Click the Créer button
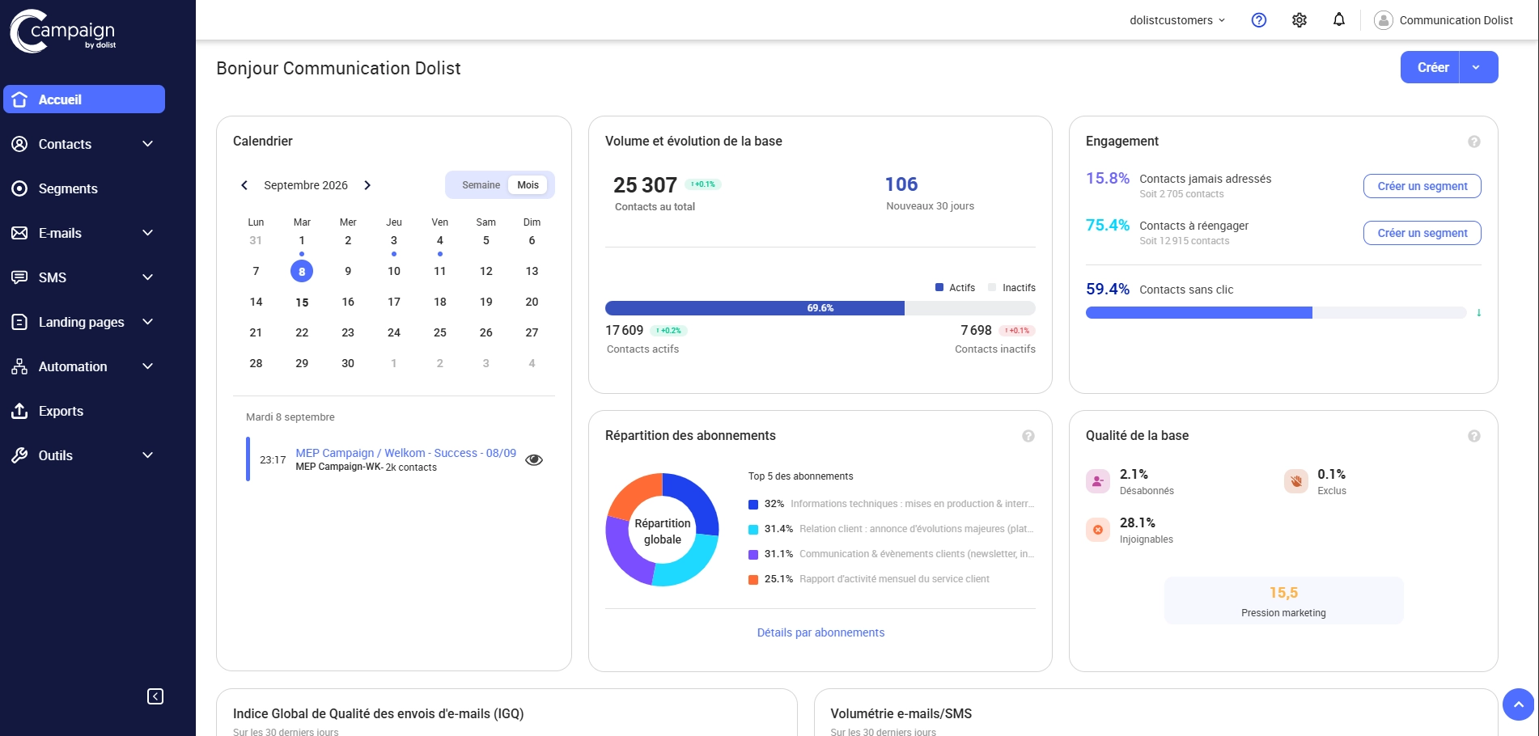This screenshot has width=1539, height=736. [x=1431, y=67]
